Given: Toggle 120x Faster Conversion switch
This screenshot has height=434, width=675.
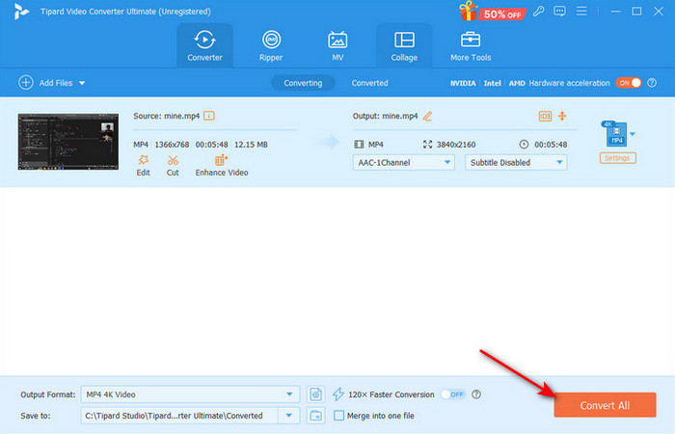Looking at the screenshot, I should point(452,394).
